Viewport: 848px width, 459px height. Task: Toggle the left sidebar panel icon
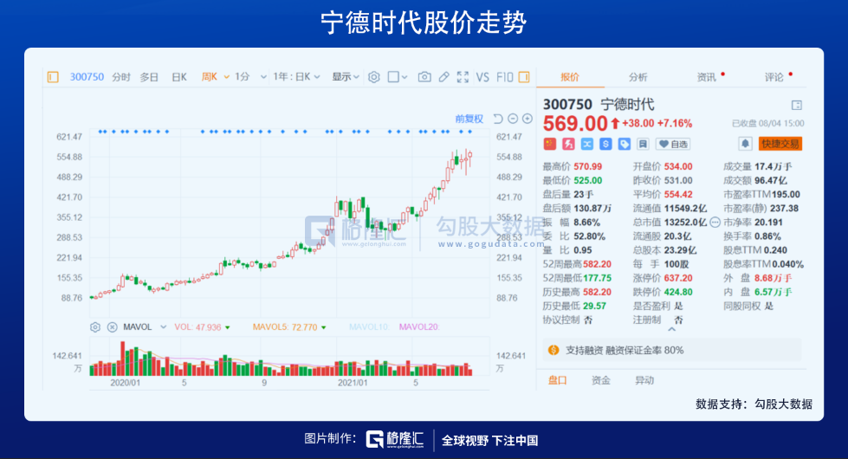53,77
